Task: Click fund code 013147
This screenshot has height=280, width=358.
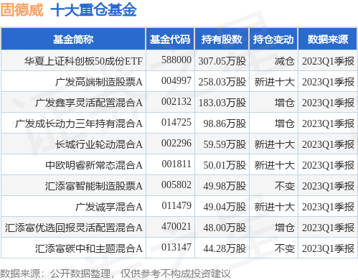Action: (176, 248)
